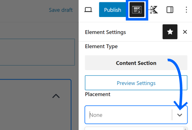Open the three-dot options menu
The image size is (192, 130).
(x=186, y=10)
